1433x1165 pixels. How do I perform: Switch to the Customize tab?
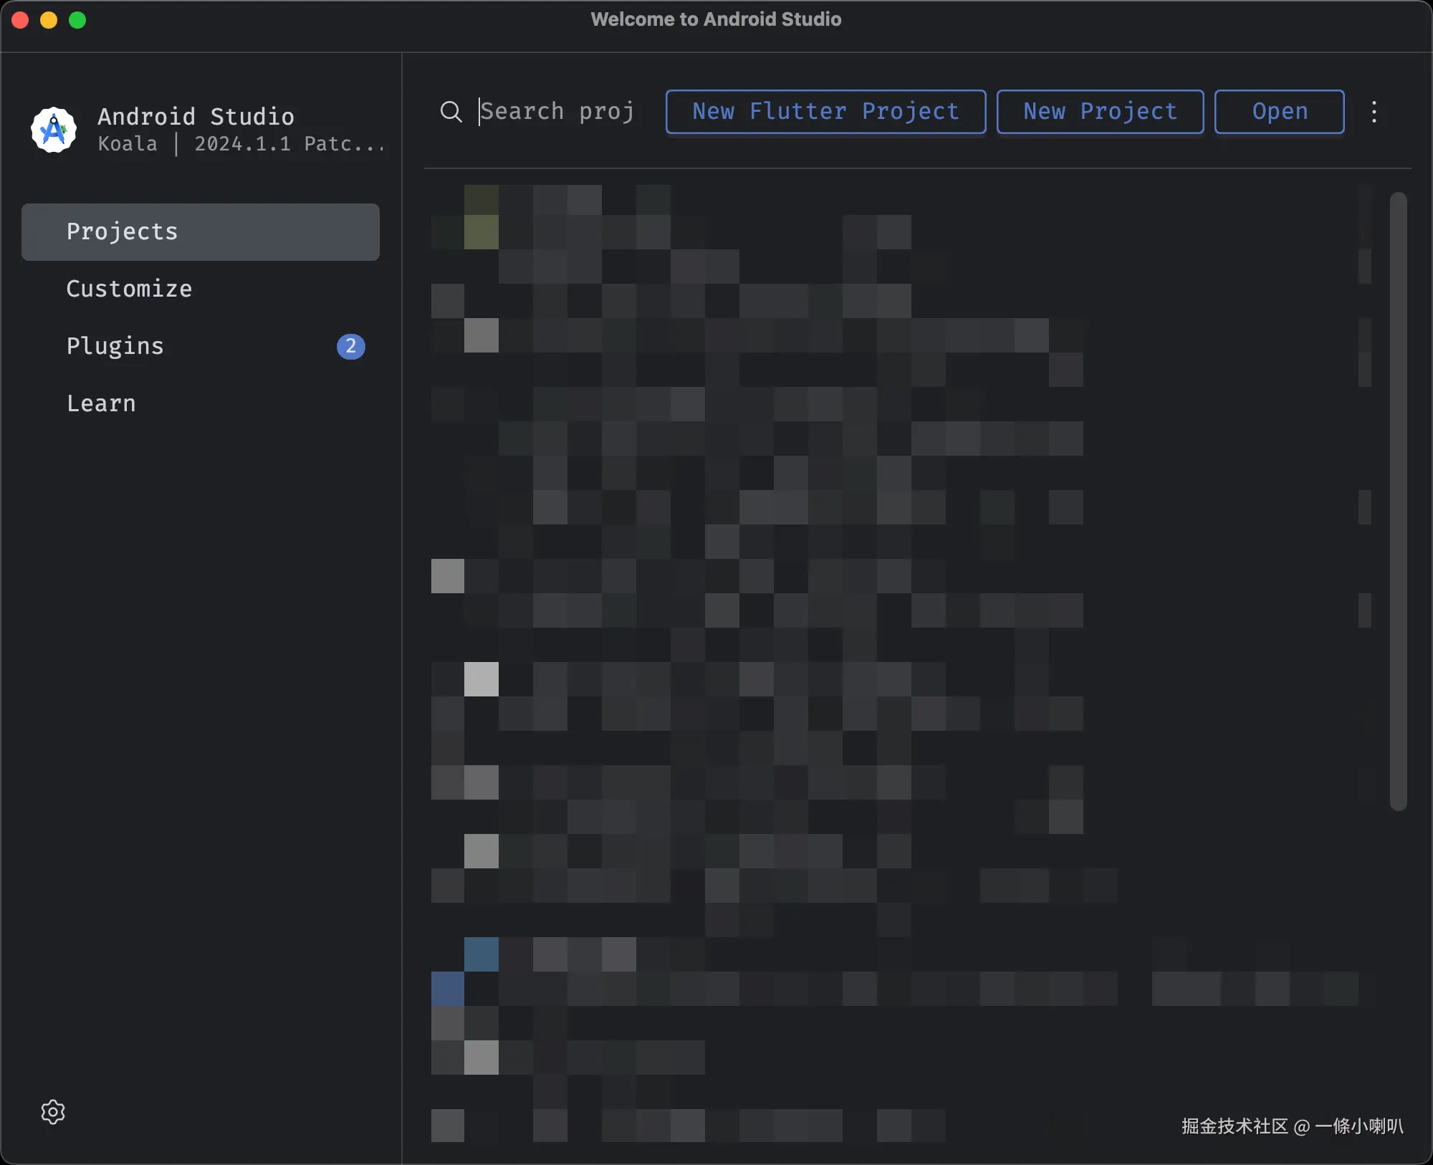129,289
